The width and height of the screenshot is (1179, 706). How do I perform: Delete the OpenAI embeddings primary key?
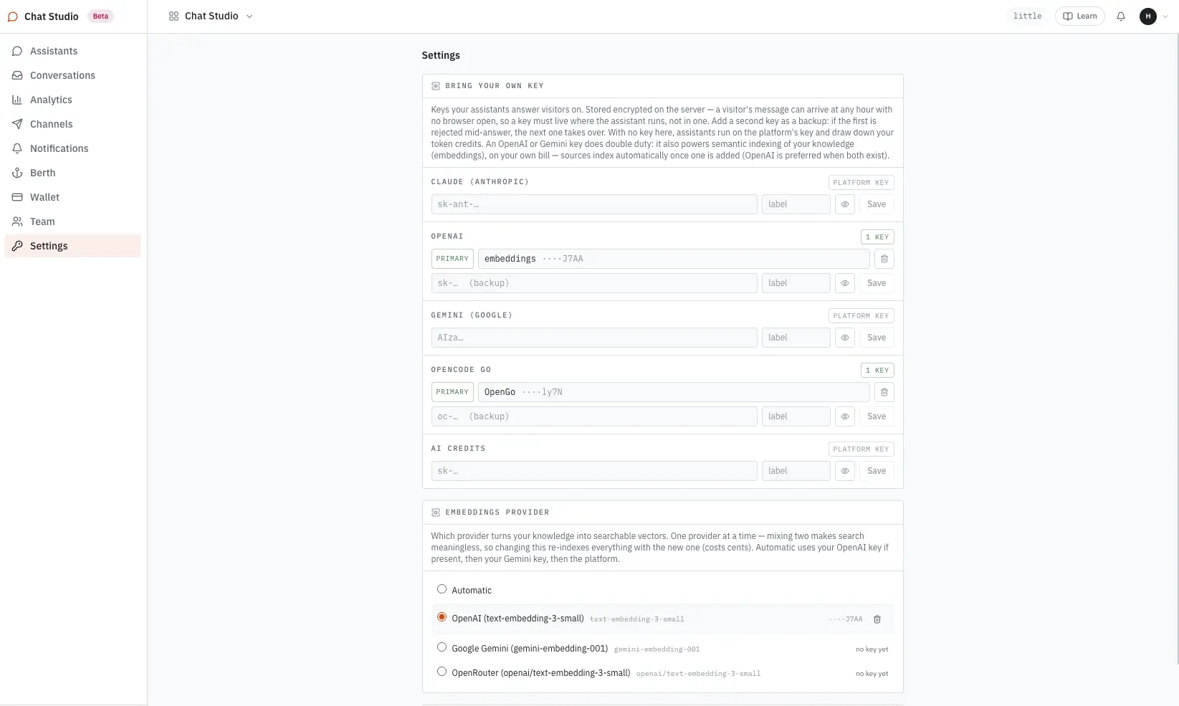884,259
